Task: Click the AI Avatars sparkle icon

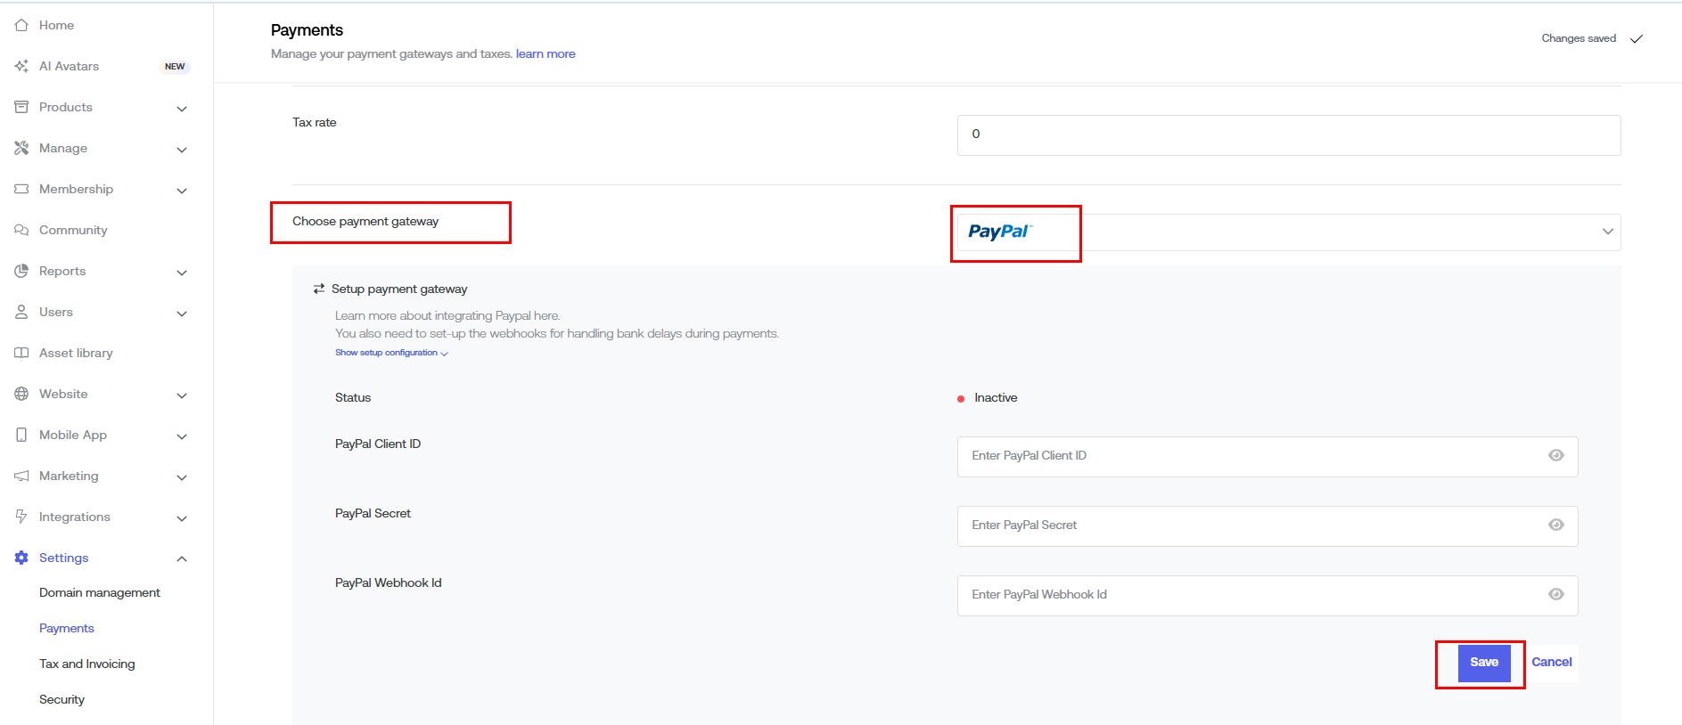Action: tap(21, 66)
